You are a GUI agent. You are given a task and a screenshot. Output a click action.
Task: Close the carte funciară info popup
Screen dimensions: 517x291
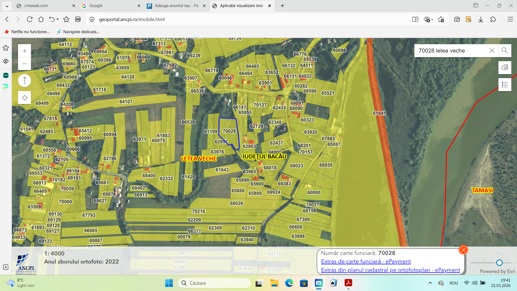click(x=463, y=250)
